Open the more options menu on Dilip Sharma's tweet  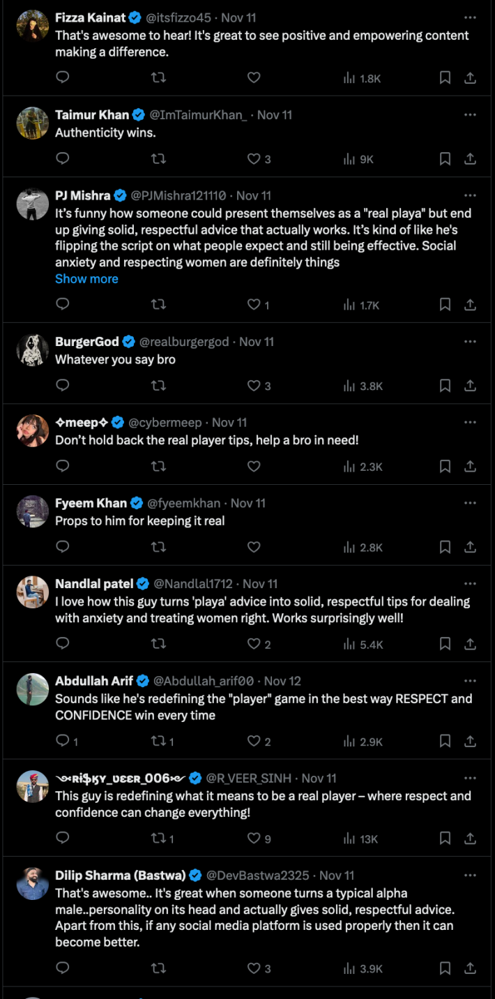point(469,875)
